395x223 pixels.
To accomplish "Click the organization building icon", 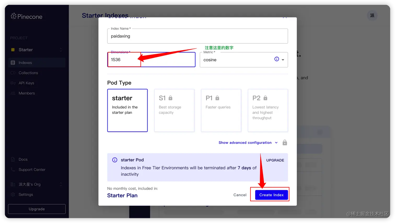I will click(13, 184).
